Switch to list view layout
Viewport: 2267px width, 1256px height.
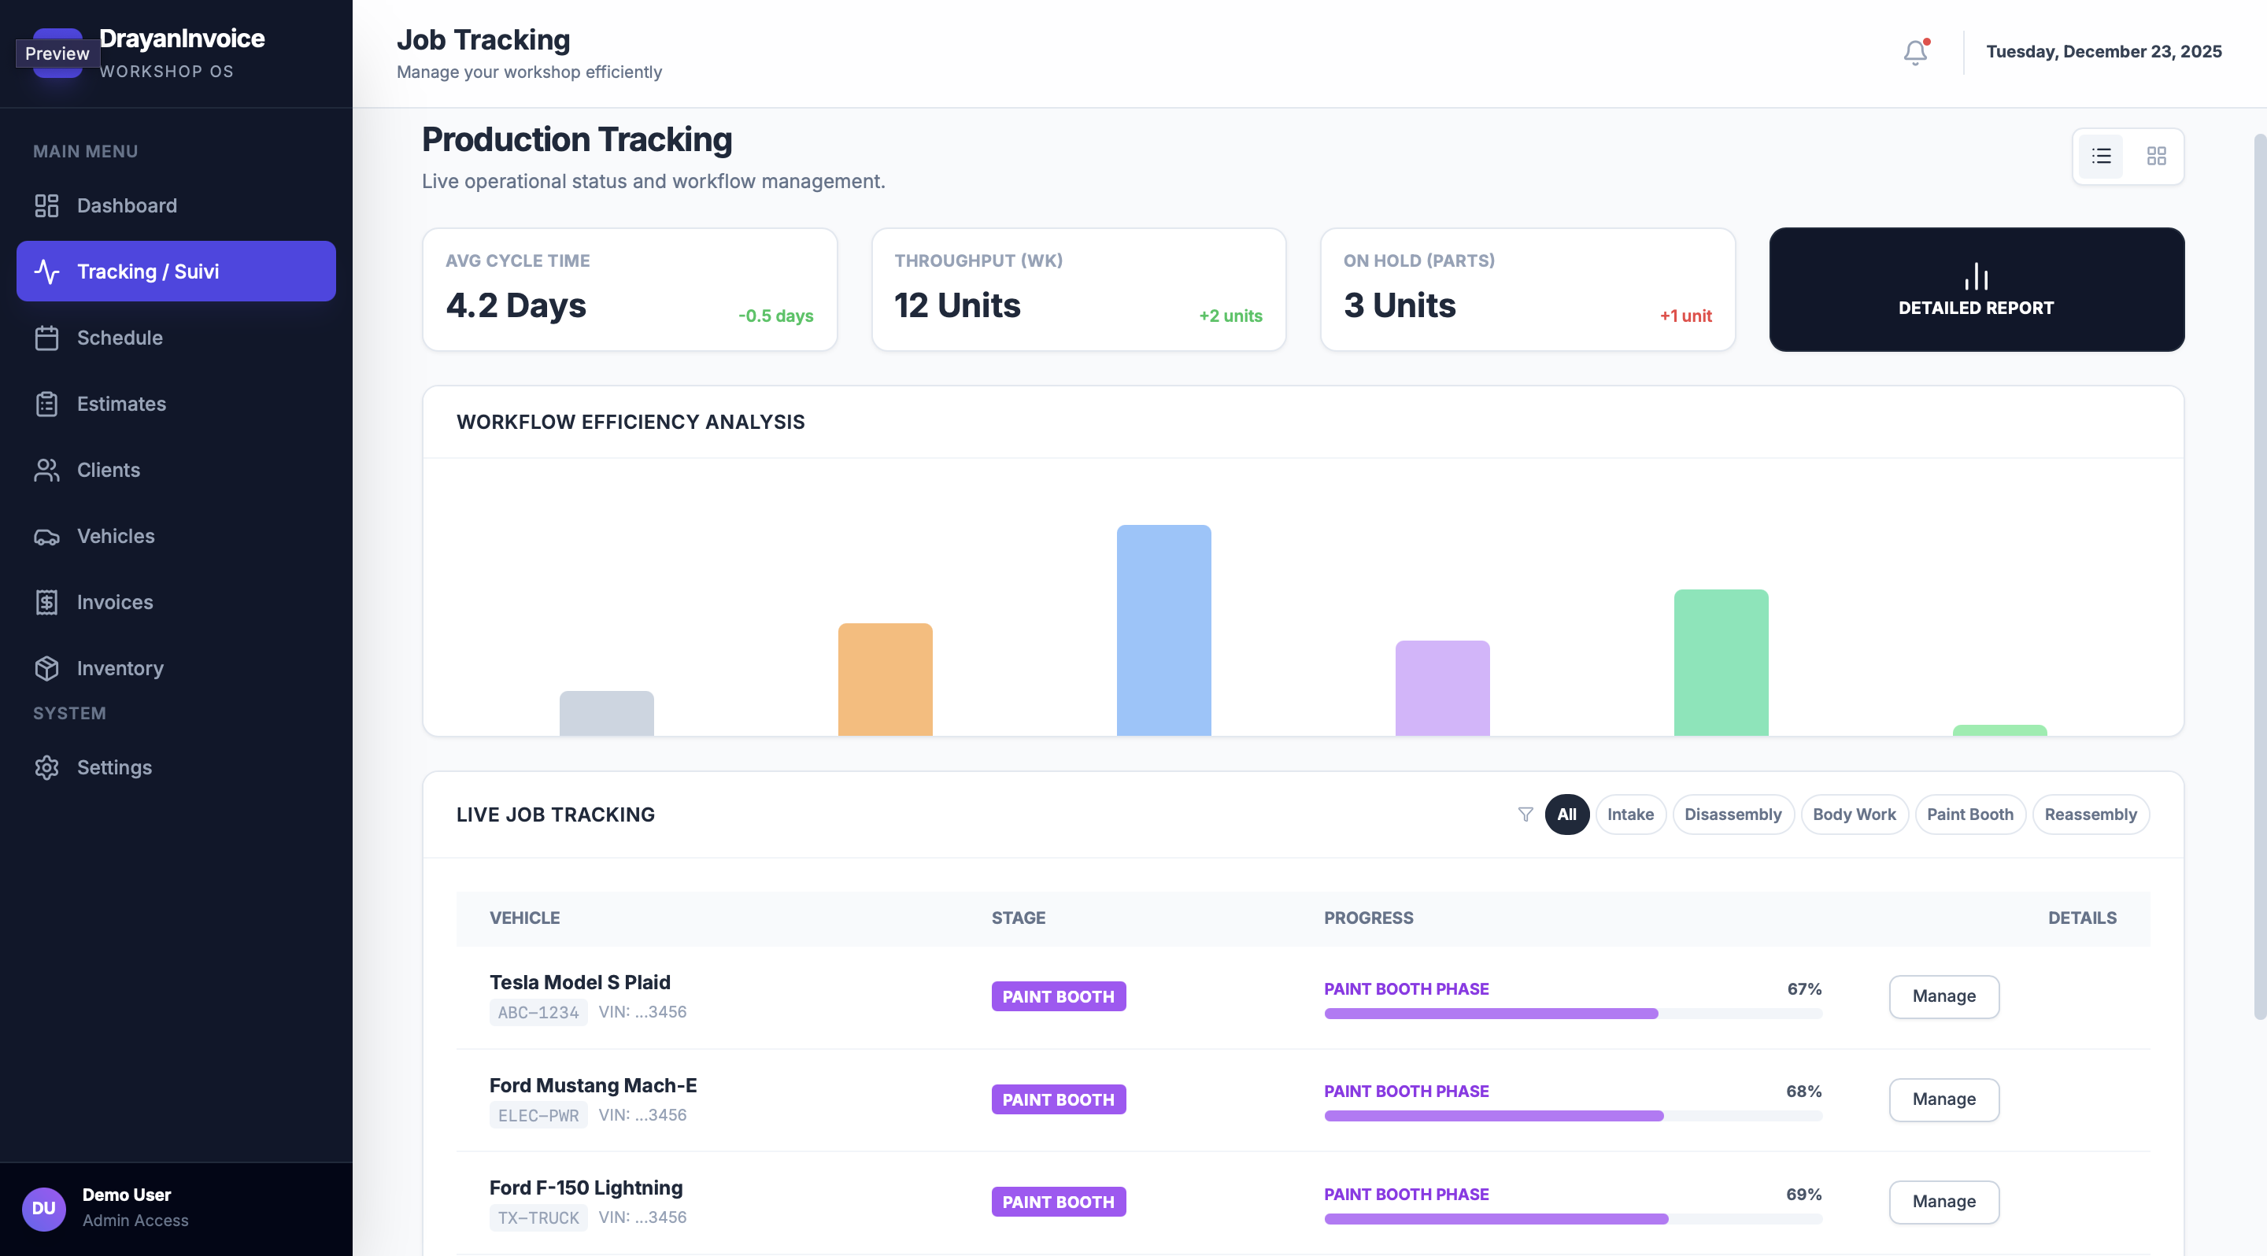pos(2101,157)
